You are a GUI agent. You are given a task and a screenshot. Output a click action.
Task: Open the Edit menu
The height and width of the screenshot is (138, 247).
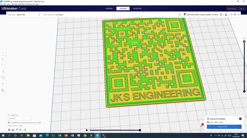coord(5,4)
